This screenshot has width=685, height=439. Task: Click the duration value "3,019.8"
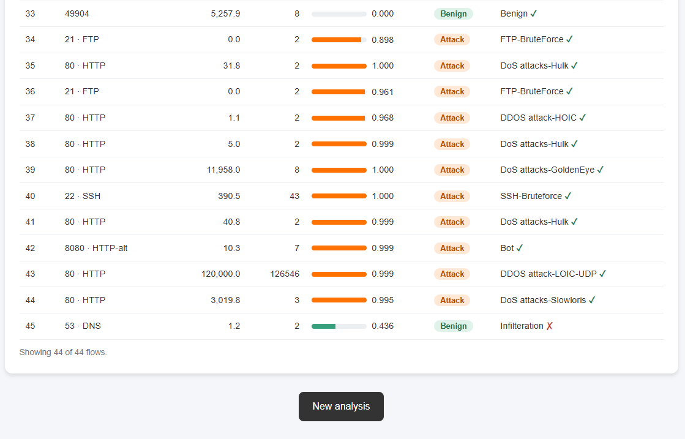(225, 300)
